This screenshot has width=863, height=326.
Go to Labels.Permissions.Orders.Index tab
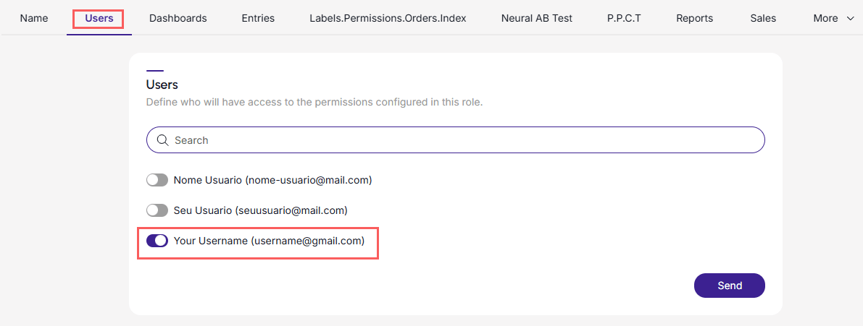tap(388, 18)
